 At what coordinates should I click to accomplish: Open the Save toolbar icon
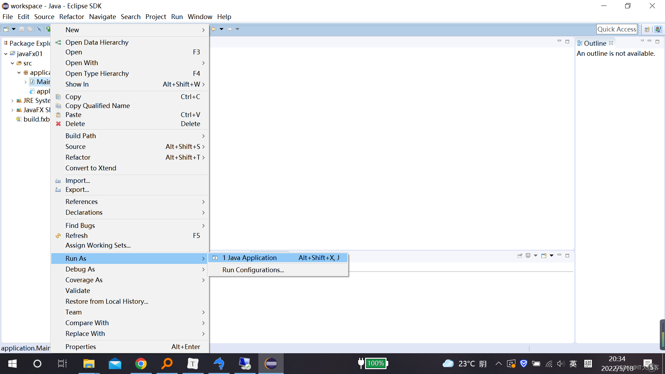(21, 29)
